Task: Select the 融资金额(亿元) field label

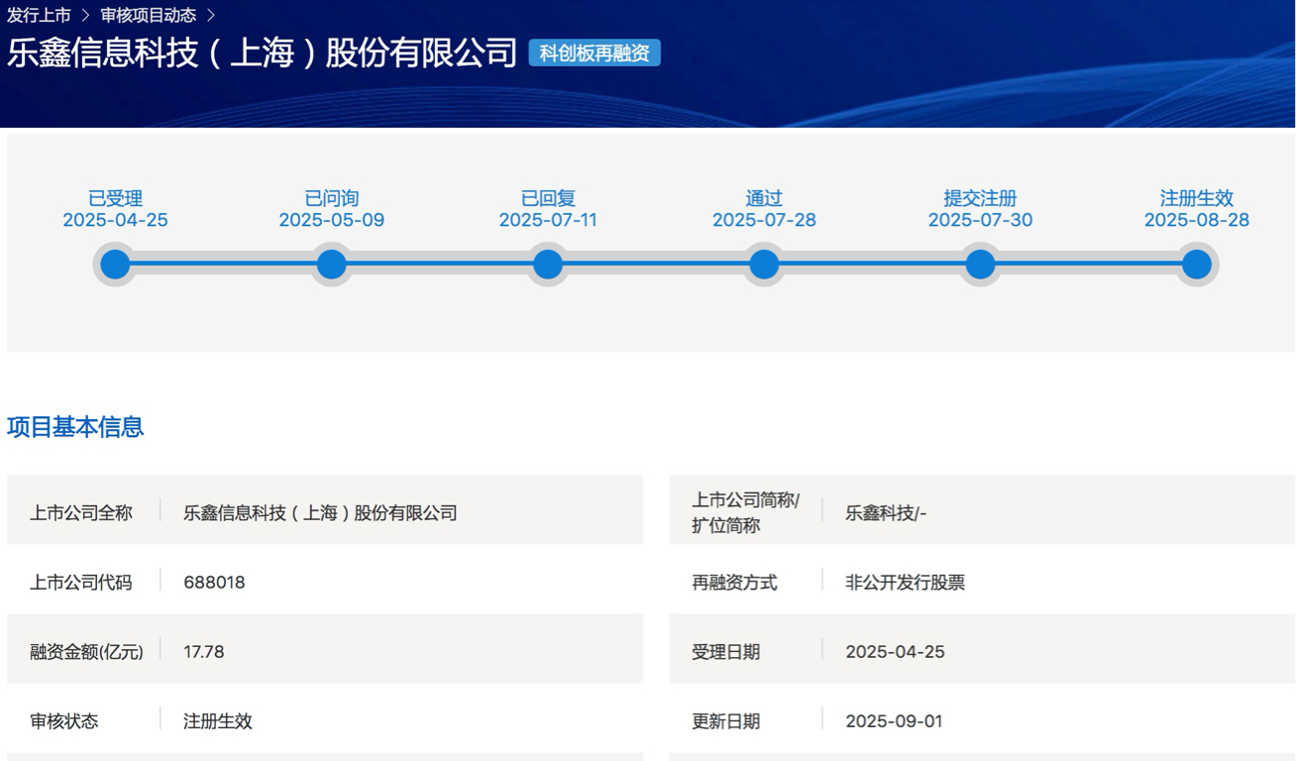Action: [x=86, y=652]
